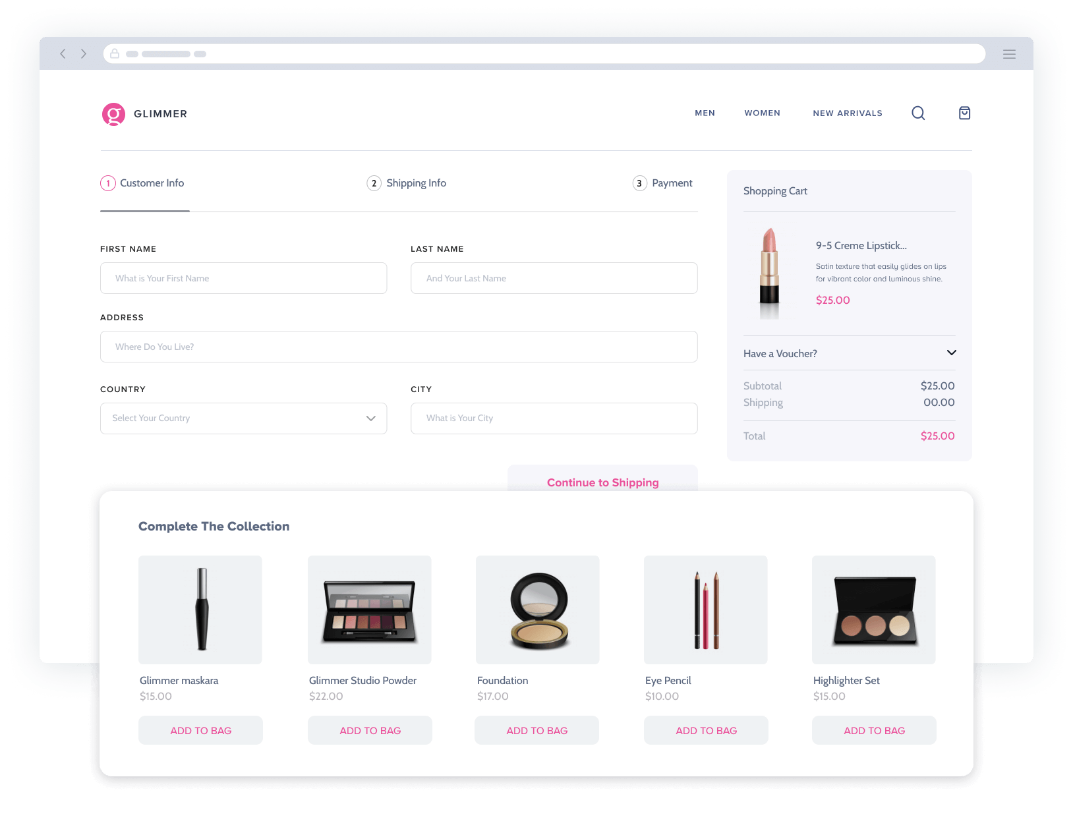Click the browser back arrow
This screenshot has height=833, width=1073.
click(x=63, y=54)
